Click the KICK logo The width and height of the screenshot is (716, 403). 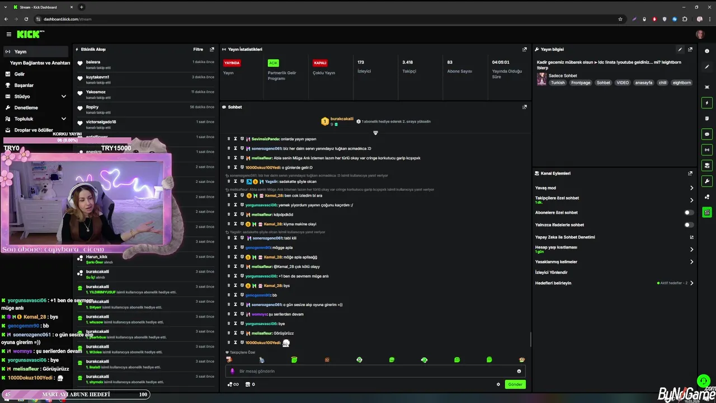pos(30,34)
